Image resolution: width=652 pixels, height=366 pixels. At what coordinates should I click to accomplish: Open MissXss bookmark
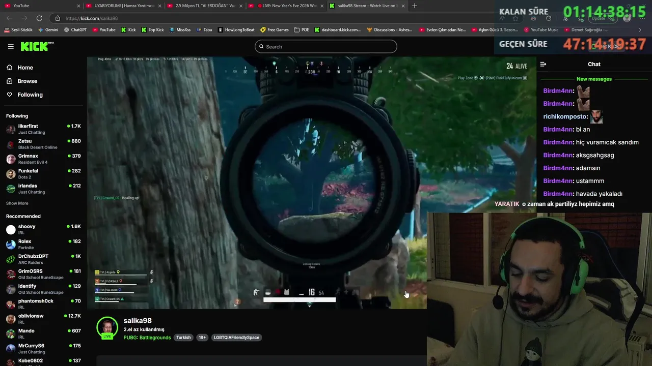(x=180, y=30)
